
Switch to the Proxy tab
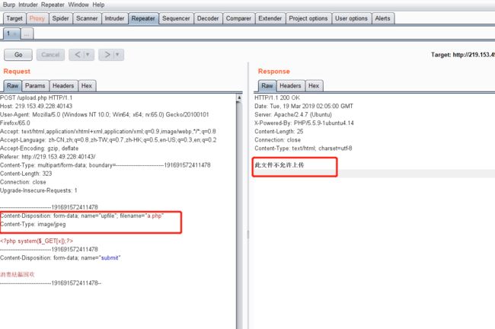tap(37, 18)
